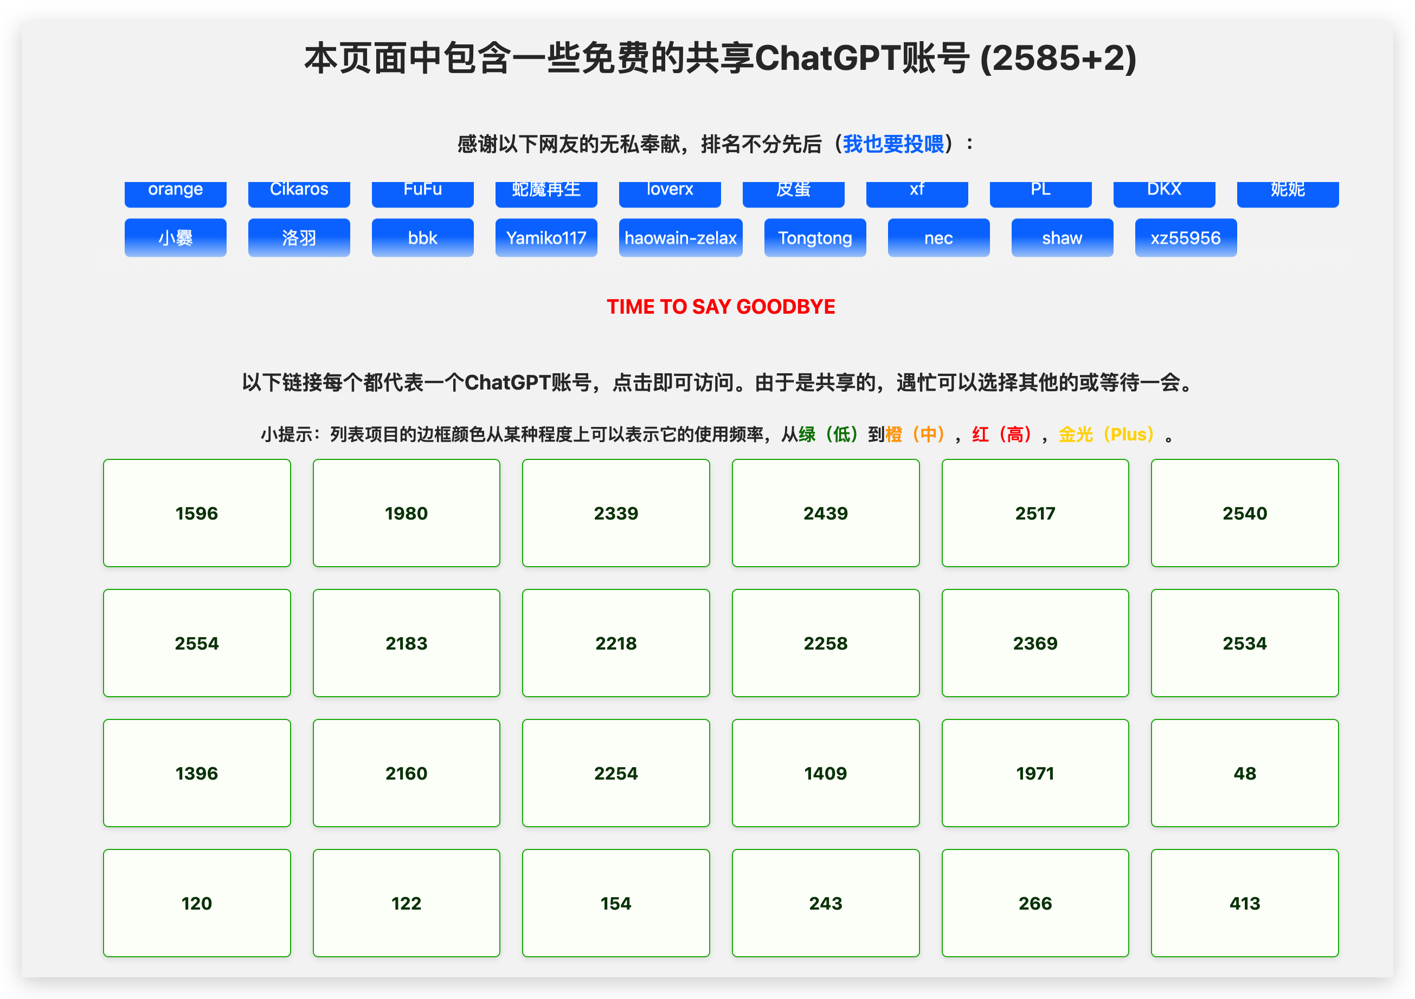This screenshot has height=999, width=1415.
Task: Open shared account 154
Action: [x=616, y=903]
